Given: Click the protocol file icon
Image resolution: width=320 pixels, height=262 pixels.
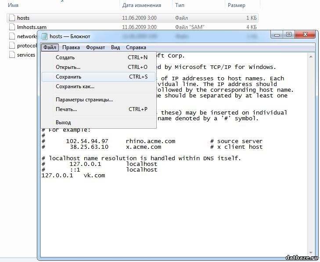Looking at the screenshot, I should [12, 46].
